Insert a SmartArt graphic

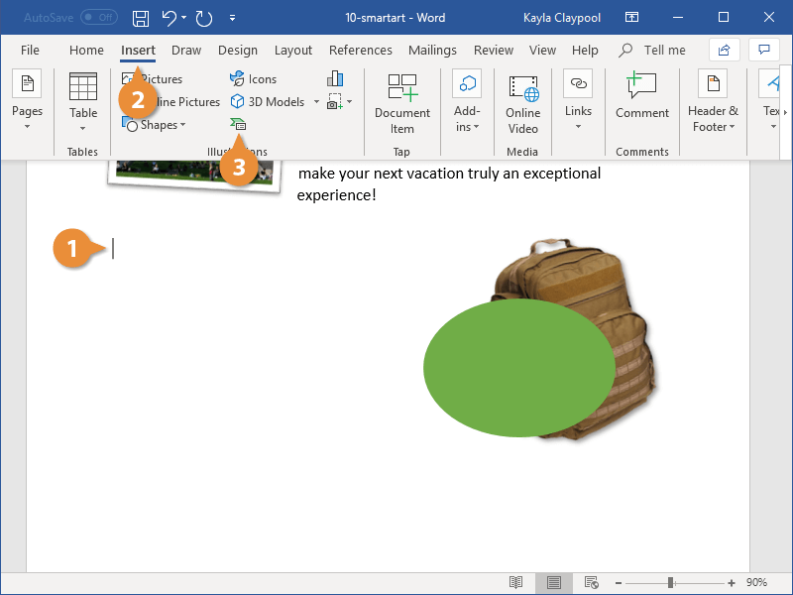238,124
